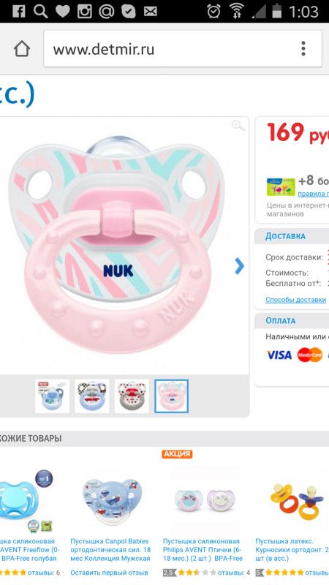This screenshot has width=329, height=585.
Task: Tap the bonus card icon next to +8
Action: coord(281,186)
